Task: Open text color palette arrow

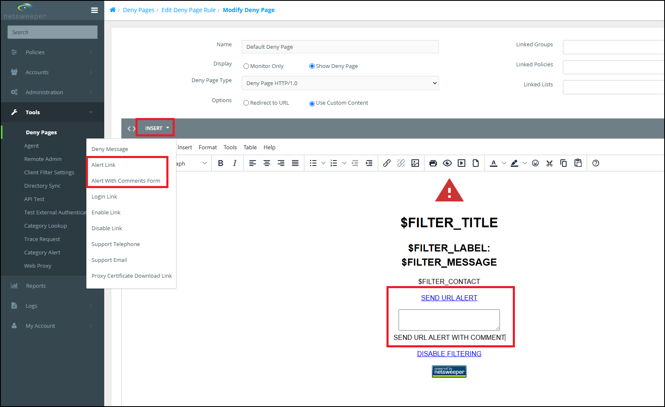Action: click(x=504, y=163)
